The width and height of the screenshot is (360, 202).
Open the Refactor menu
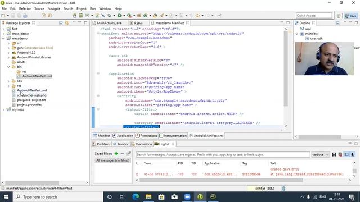[25, 8]
